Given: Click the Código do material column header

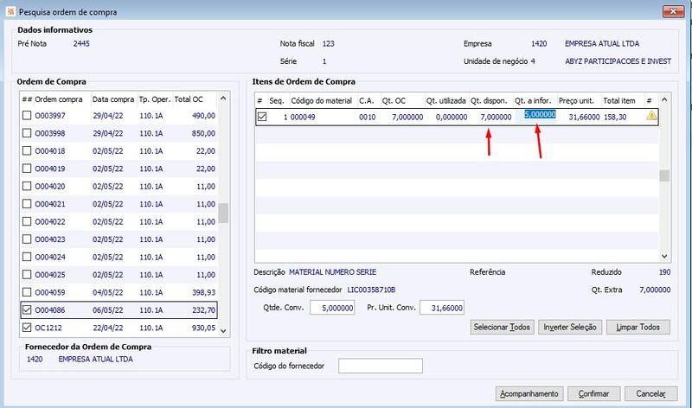Looking at the screenshot, I should 323,100.
